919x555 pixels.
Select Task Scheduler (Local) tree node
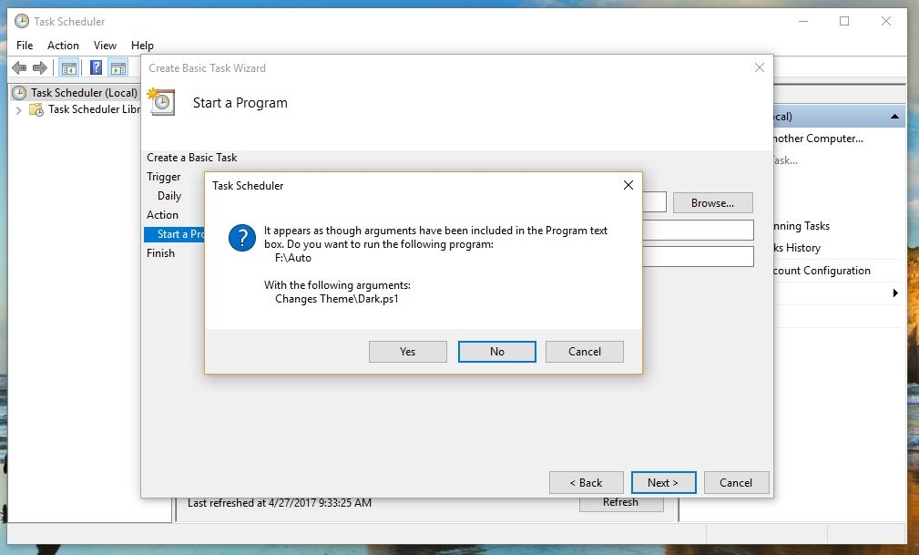76,93
